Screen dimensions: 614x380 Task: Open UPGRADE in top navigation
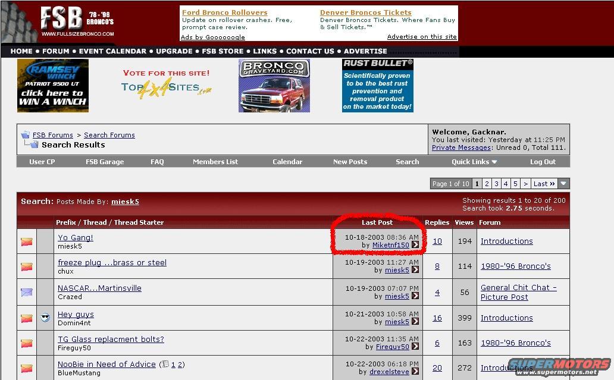174,51
